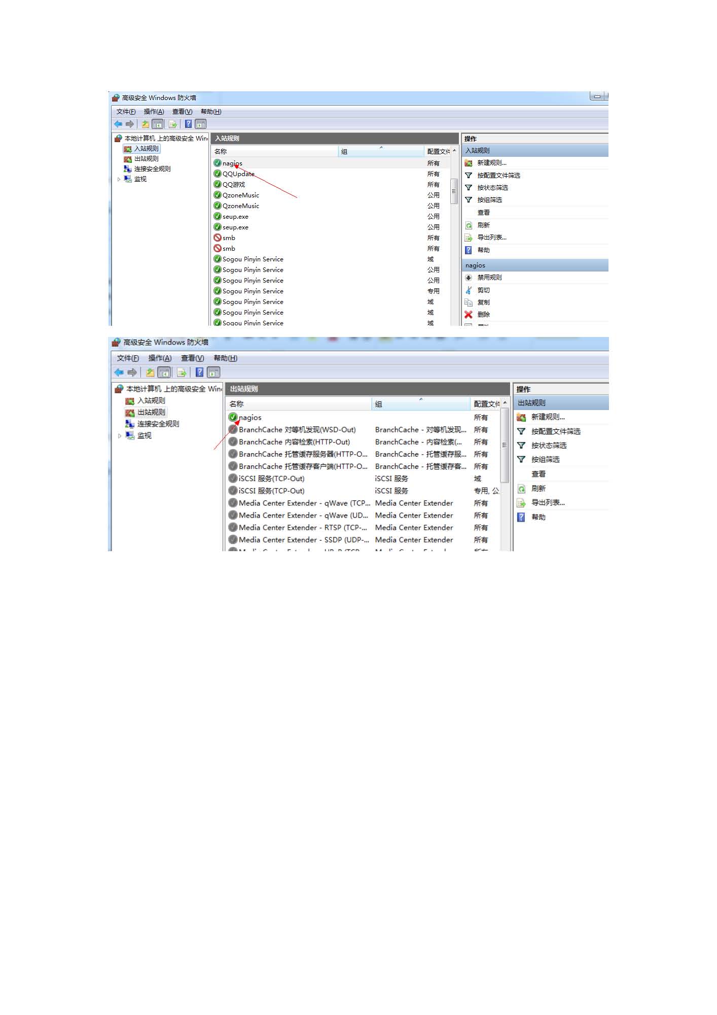This screenshot has width=717, height=1015.
Task: Select Sogou Pinyin Service rule with 专用 profile
Action: [331, 291]
